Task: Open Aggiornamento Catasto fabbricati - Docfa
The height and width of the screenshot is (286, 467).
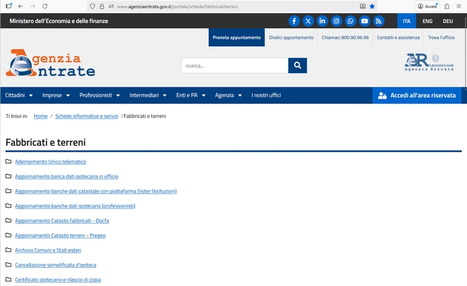Action: [x=62, y=220]
